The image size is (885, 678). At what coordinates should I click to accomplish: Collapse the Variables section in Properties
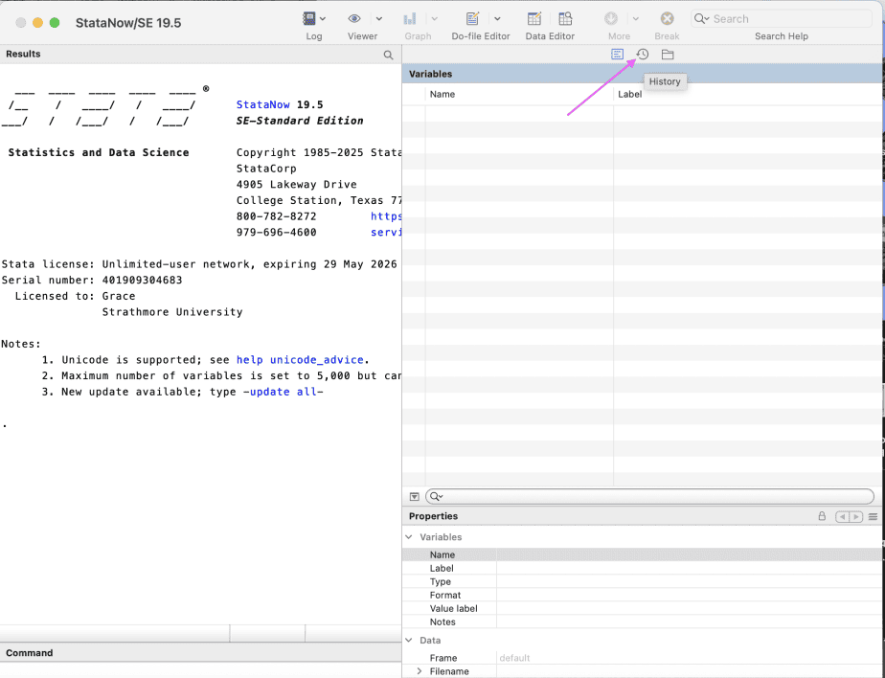[410, 537]
